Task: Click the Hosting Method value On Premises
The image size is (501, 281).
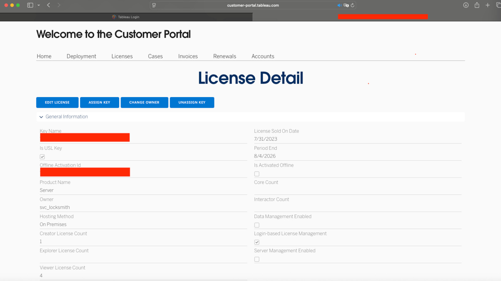Action: tap(53, 224)
